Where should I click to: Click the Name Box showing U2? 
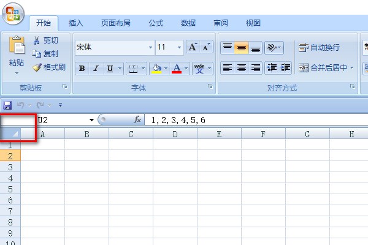(x=62, y=120)
